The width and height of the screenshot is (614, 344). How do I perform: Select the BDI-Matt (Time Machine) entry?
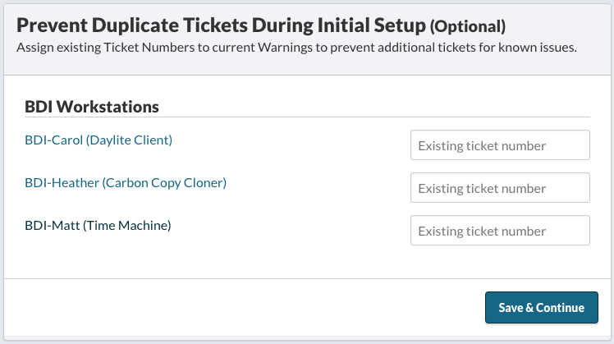[98, 225]
